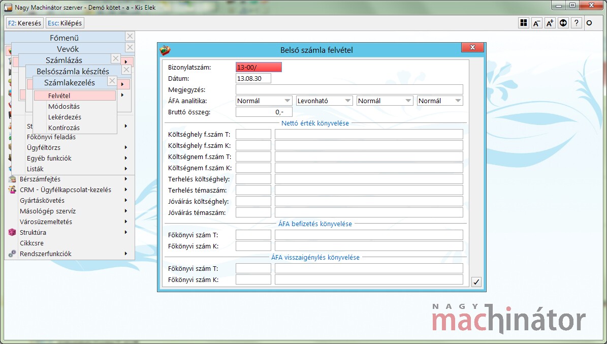
Task: Expand the Városüzemeltetés submenu arrow
Action: [126, 222]
